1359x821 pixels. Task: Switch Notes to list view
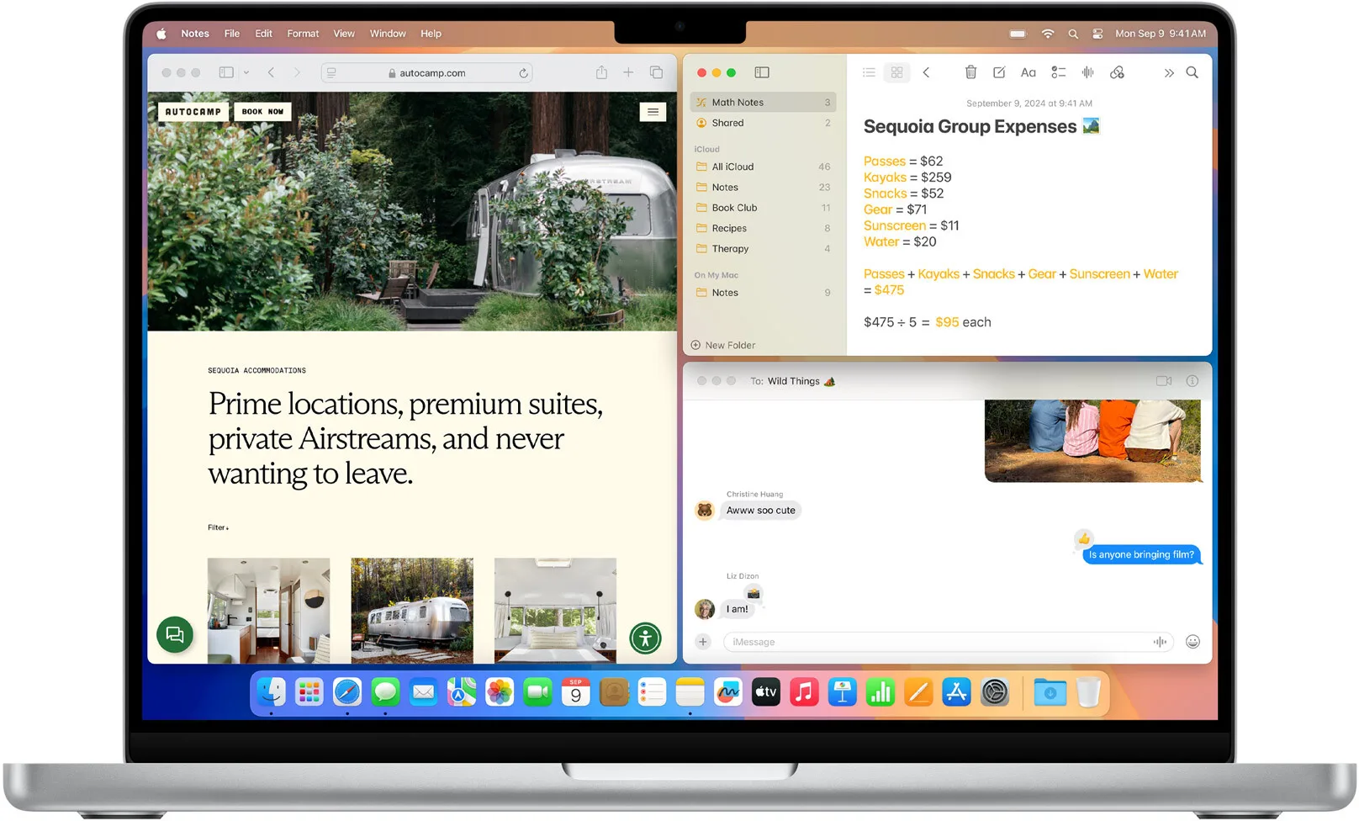click(x=869, y=72)
